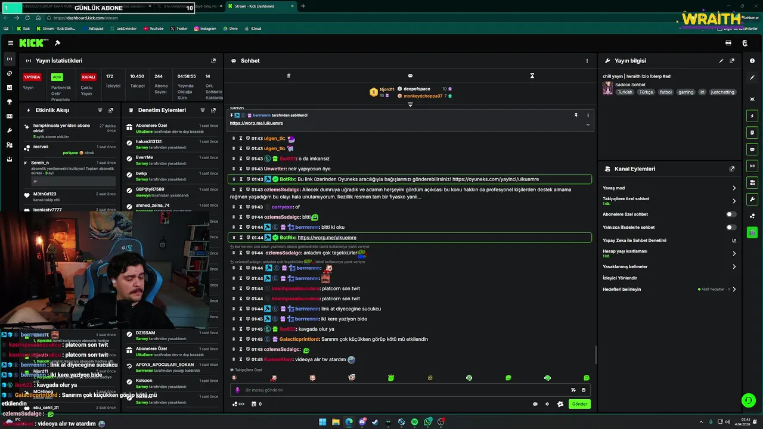Pop out the Denetim Eylemleri panel

pos(213,110)
